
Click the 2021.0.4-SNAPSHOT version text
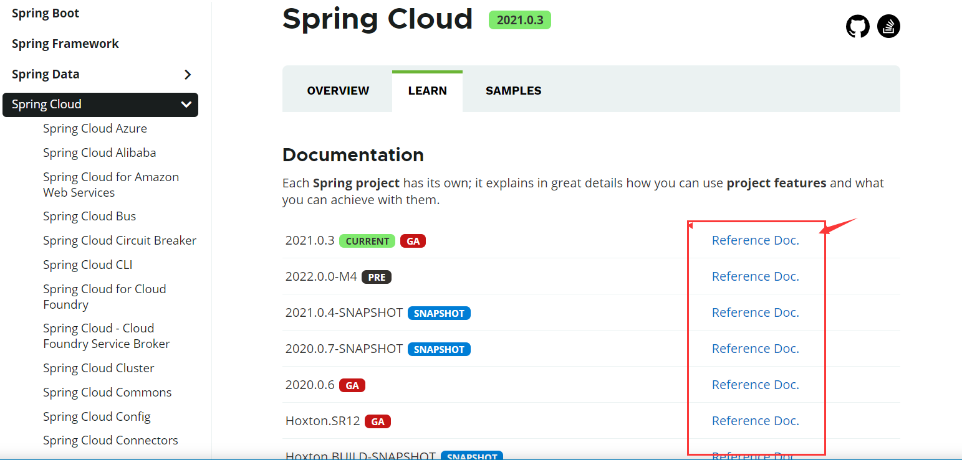[x=344, y=312]
